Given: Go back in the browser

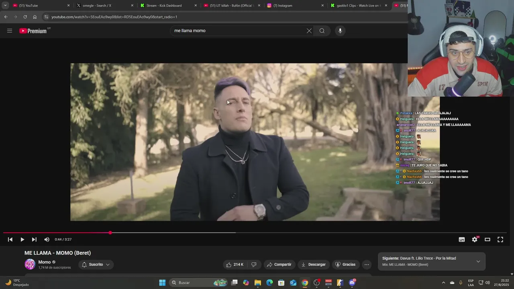Looking at the screenshot, I should click(6, 17).
